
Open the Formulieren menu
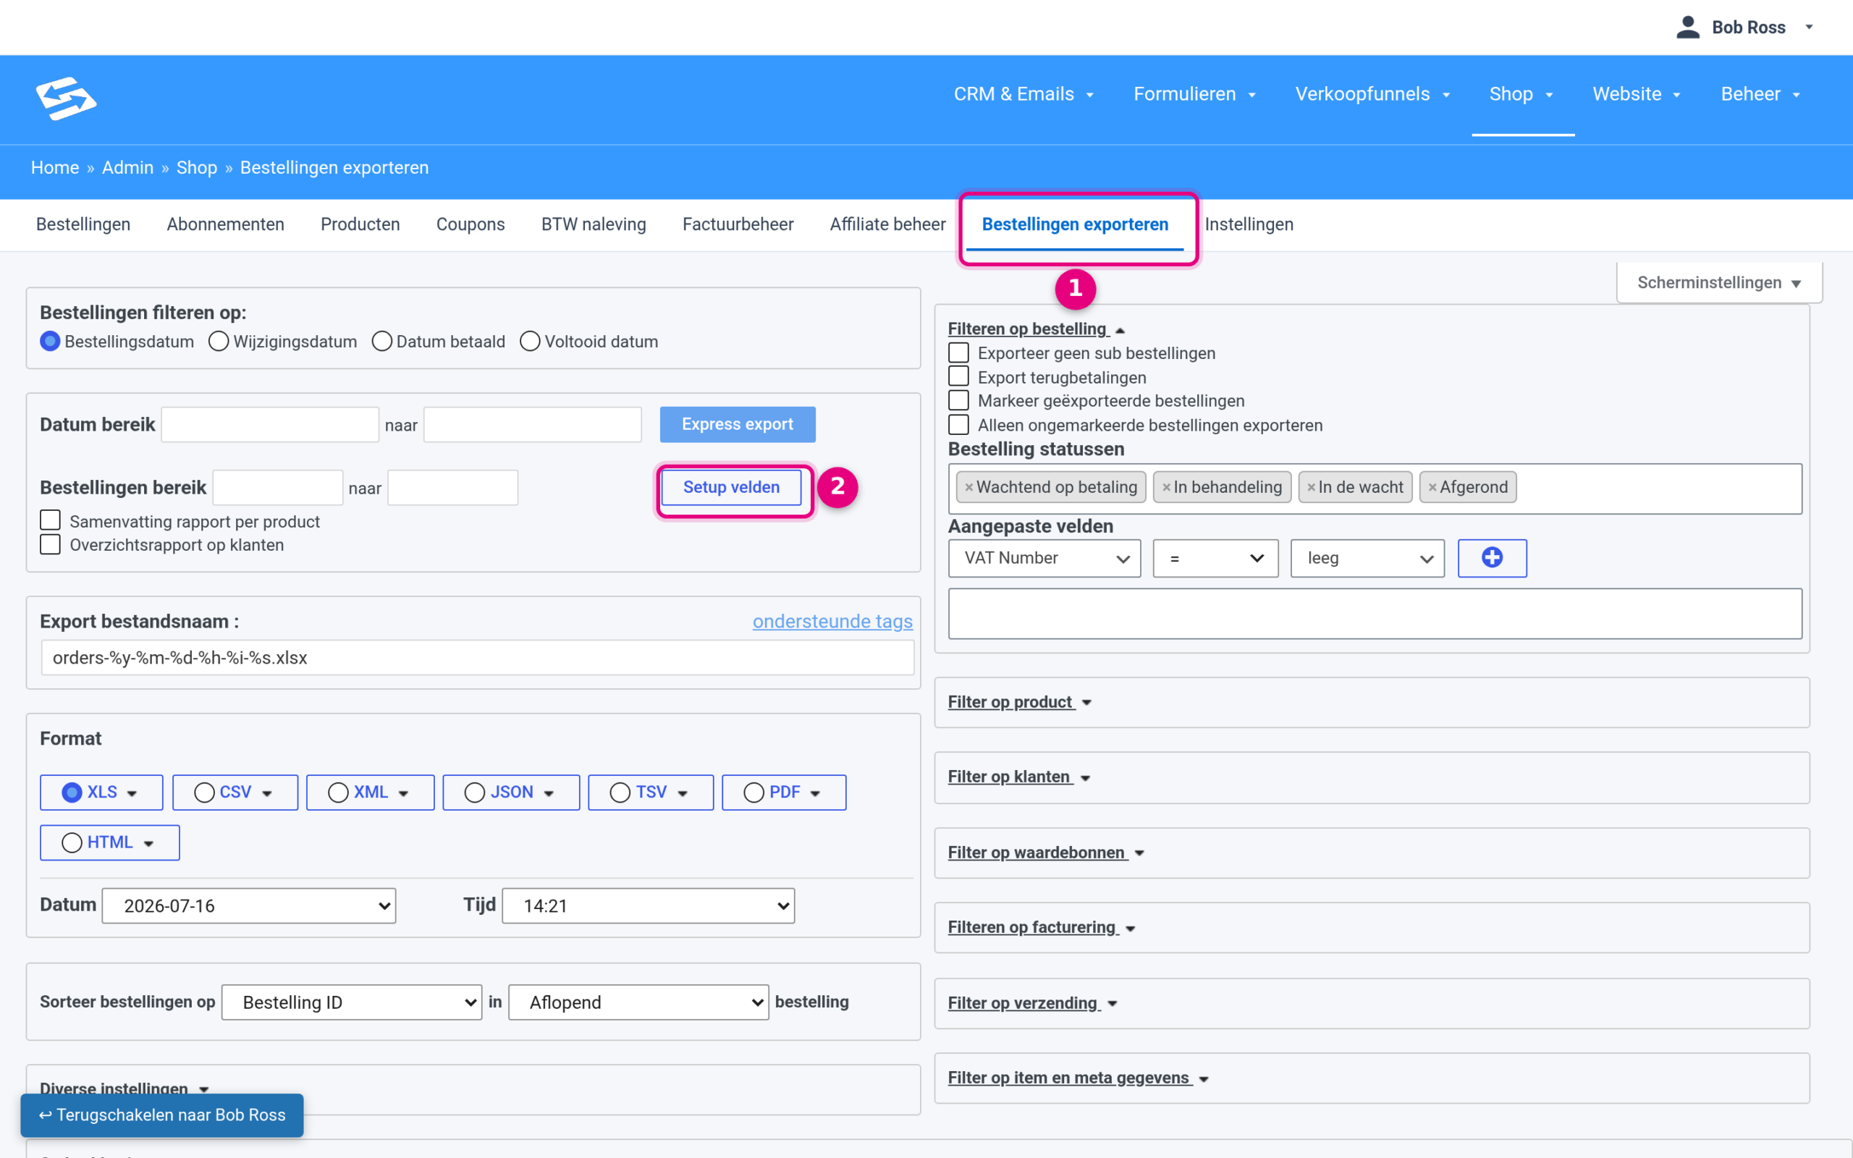pyautogui.click(x=1194, y=94)
